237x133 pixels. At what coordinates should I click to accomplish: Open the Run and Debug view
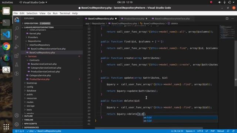click(17, 47)
